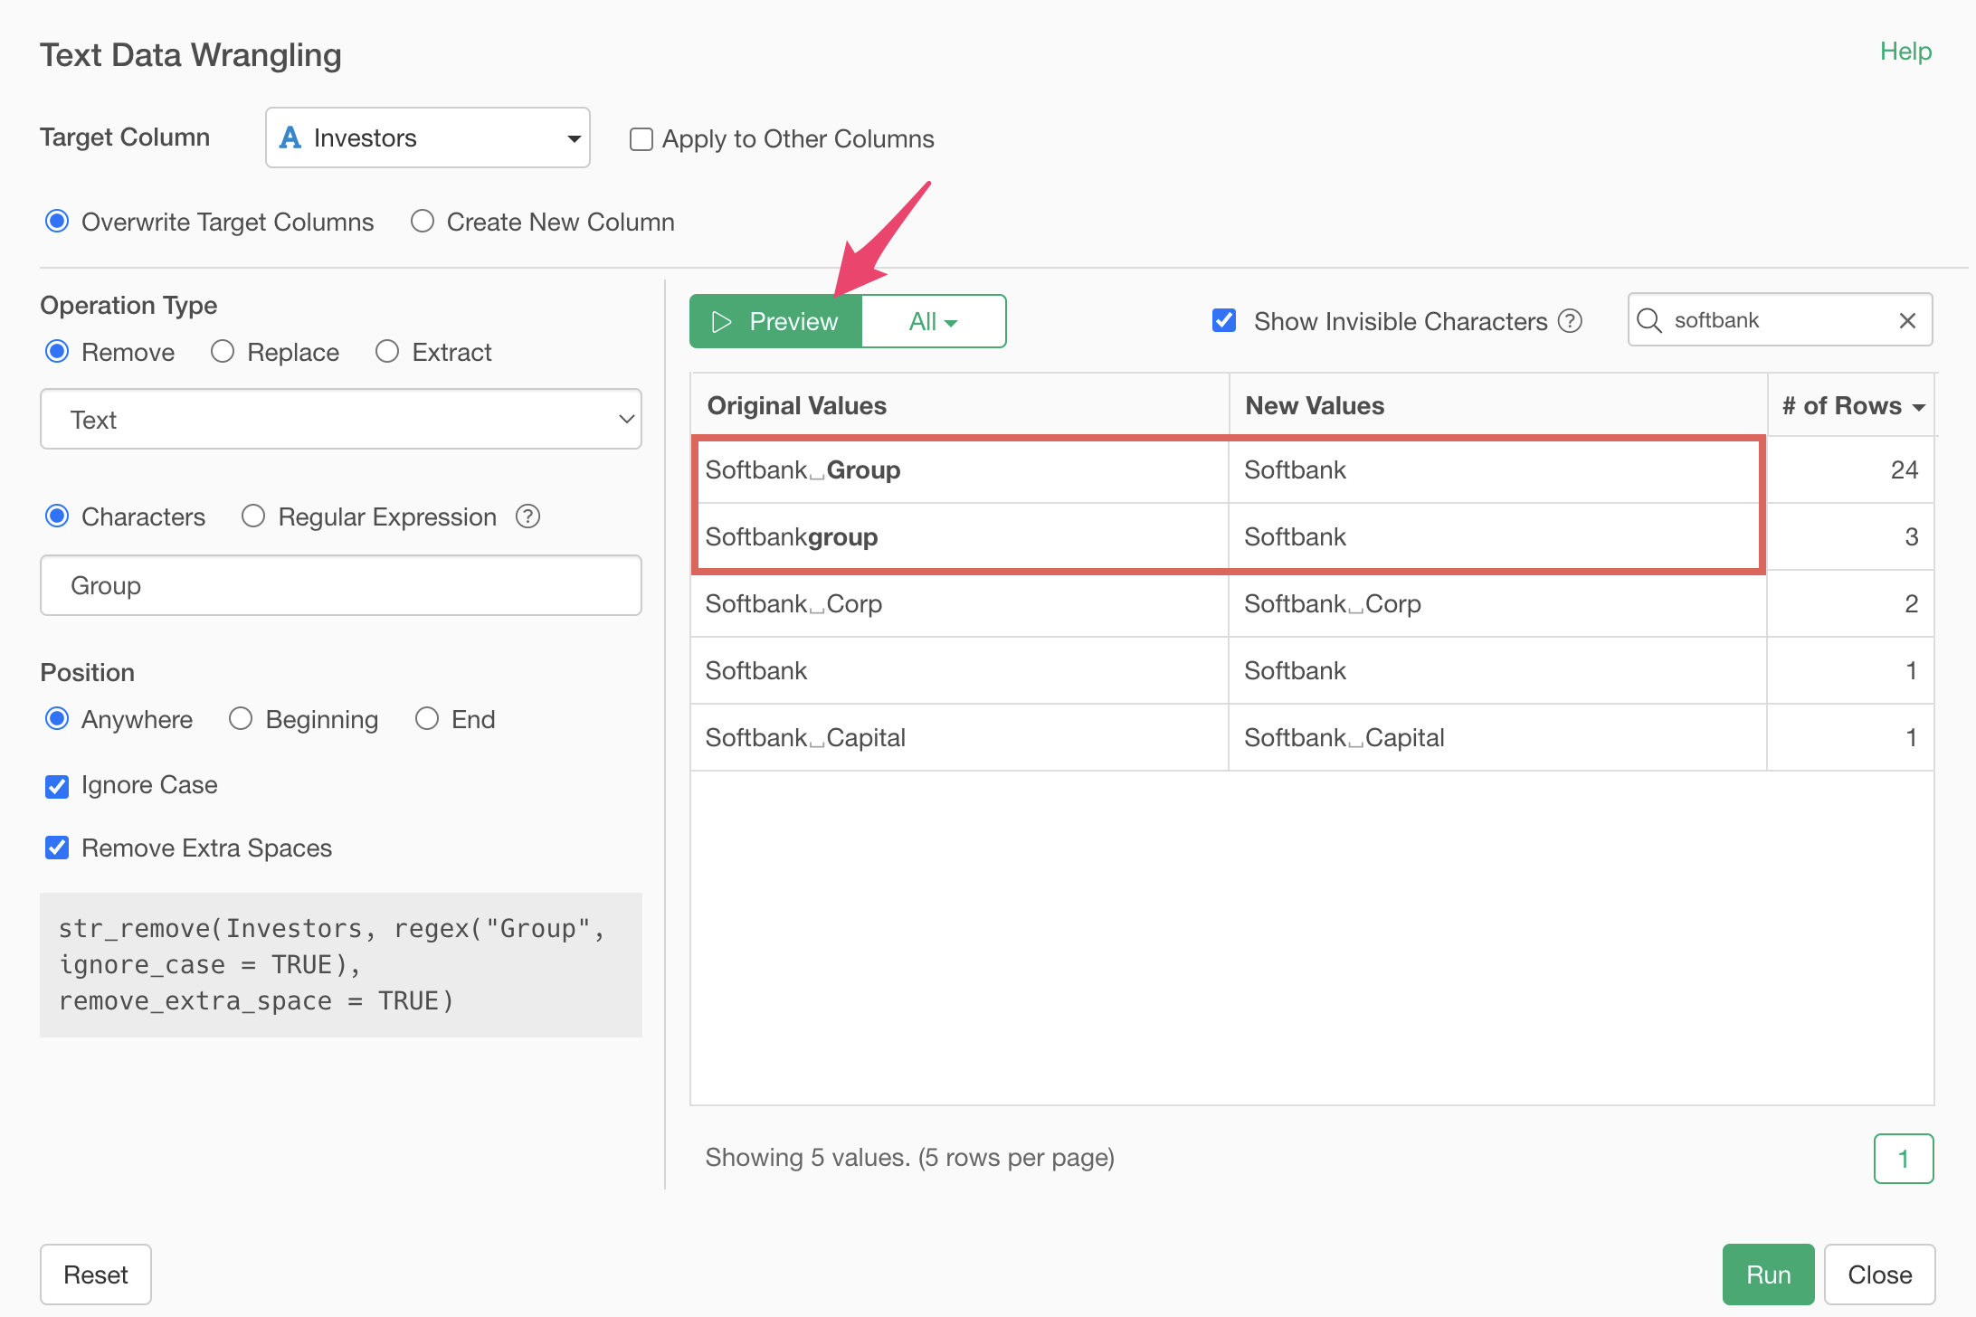Click the Help link
Image resolution: width=1976 pixels, height=1317 pixels.
point(1905,52)
